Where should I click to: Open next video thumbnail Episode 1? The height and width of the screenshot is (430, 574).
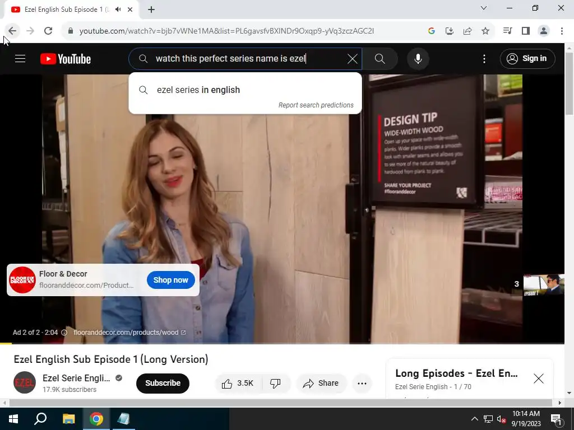544,284
